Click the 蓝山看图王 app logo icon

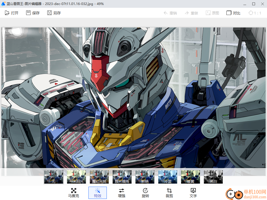pyautogui.click(x=3, y=4)
